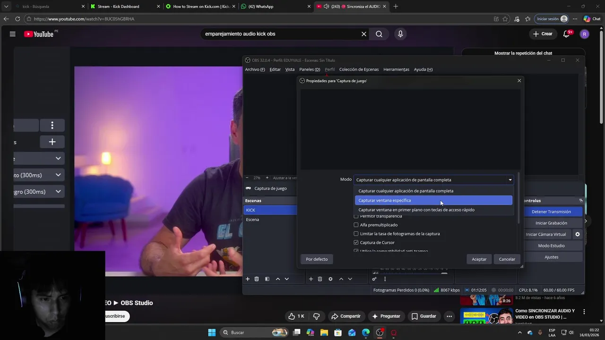Open the audio mixer three-dot menu

coord(385,279)
